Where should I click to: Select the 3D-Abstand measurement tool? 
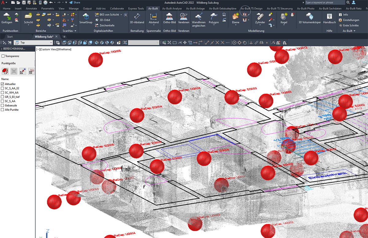coord(137,17)
